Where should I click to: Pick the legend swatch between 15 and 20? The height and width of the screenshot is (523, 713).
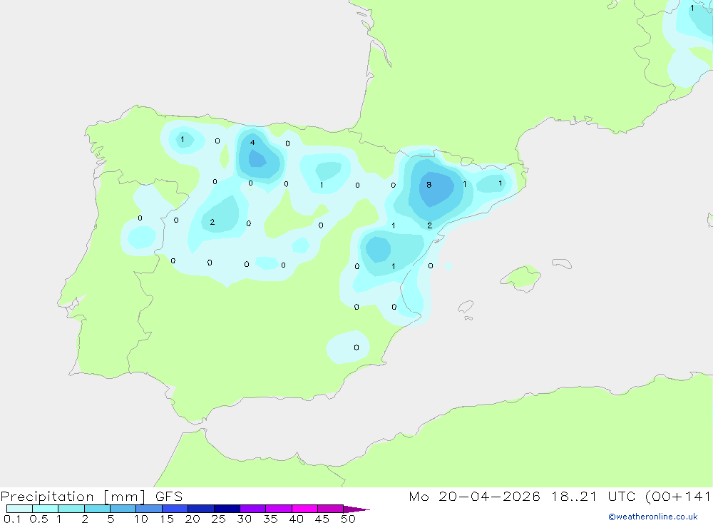[175, 509]
